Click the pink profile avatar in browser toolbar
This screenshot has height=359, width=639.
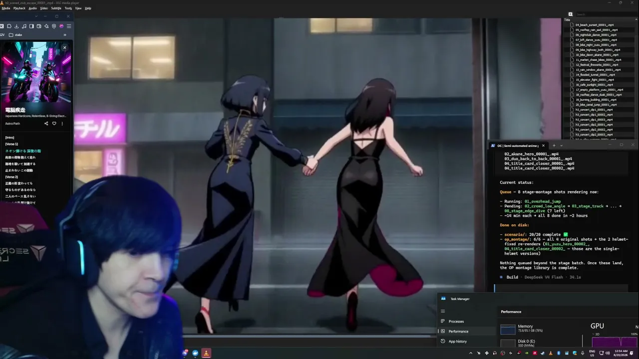tap(61, 26)
